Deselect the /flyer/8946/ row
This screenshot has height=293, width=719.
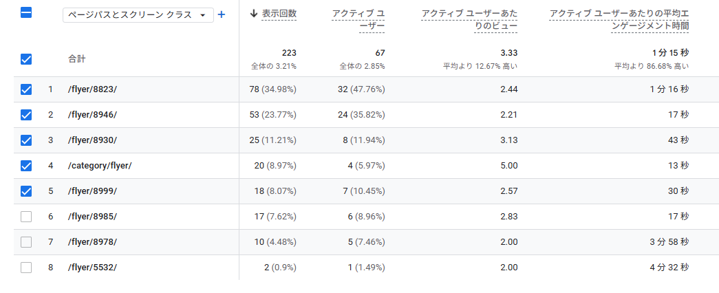tap(26, 115)
